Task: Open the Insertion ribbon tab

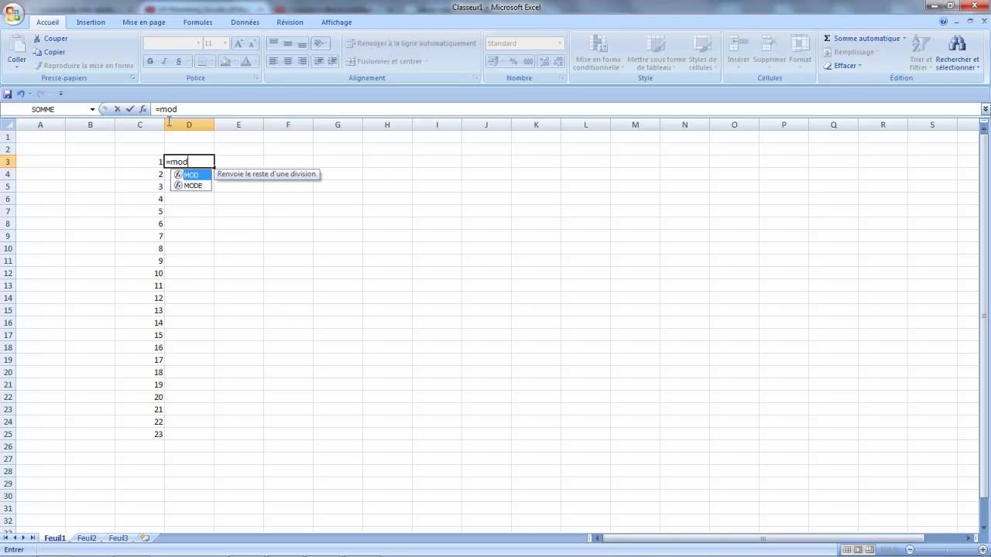Action: point(91,22)
